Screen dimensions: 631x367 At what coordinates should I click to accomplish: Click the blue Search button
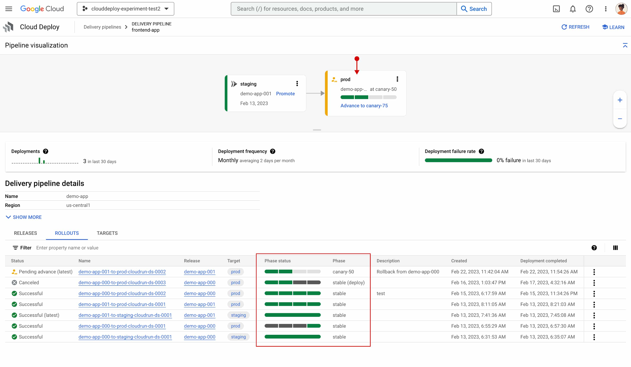point(474,9)
